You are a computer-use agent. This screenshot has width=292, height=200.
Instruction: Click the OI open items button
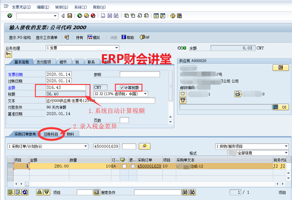coord(281,107)
